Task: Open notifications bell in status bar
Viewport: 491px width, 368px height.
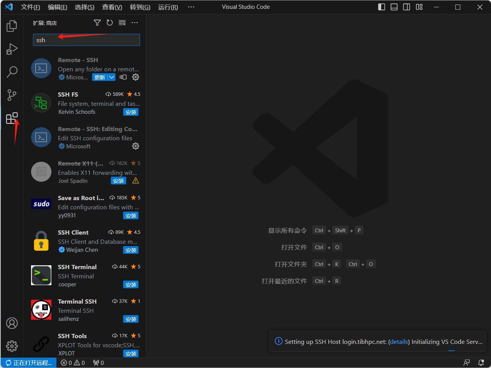Action: [x=481, y=363]
